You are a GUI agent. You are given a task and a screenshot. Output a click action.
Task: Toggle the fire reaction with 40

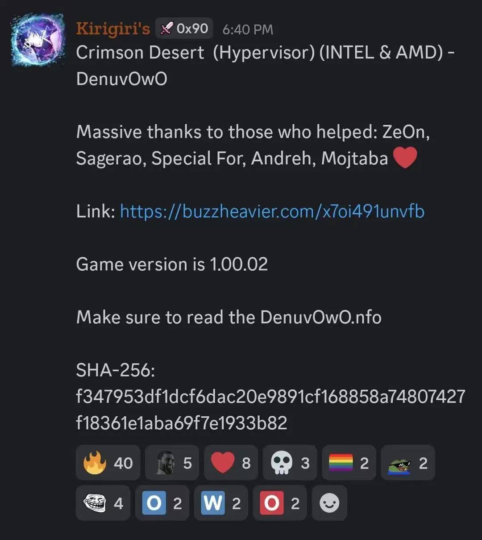point(108,463)
